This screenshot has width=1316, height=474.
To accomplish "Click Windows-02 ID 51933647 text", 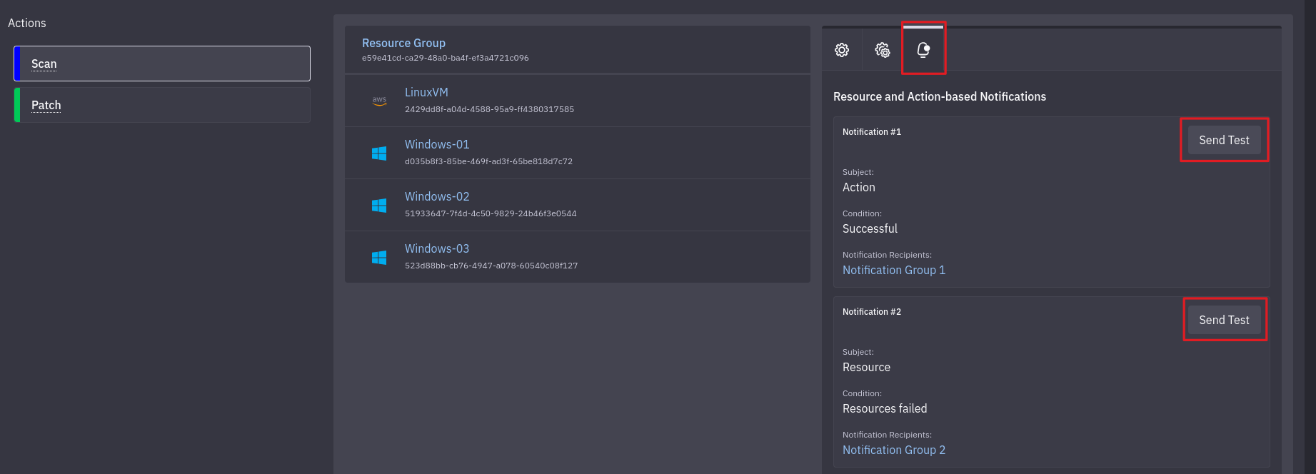I will tap(491, 213).
